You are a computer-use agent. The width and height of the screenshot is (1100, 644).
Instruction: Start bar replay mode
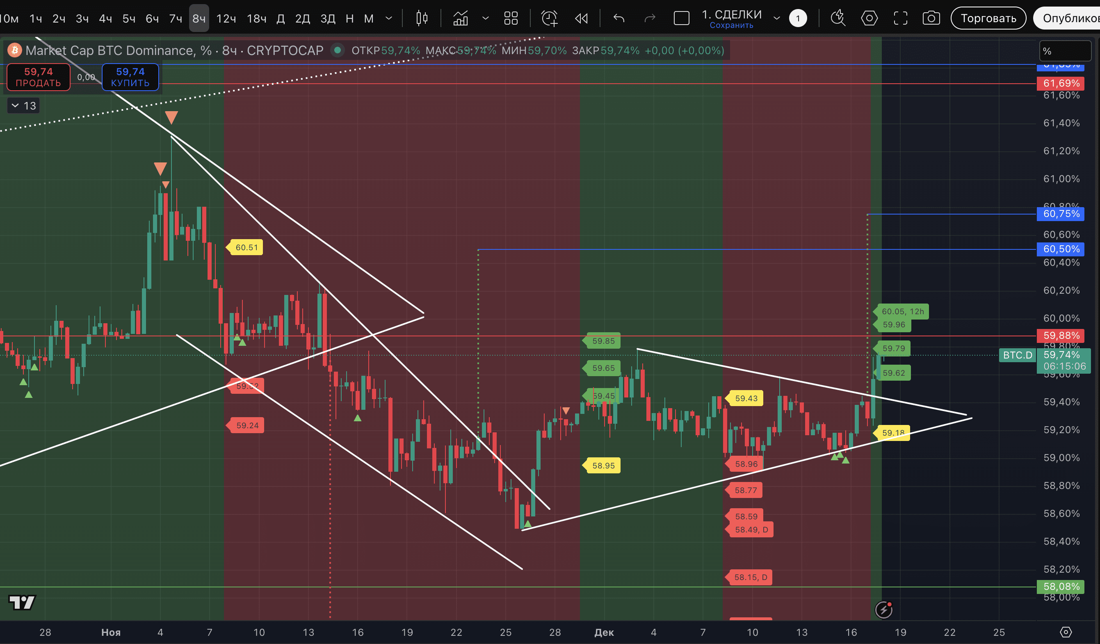pos(582,18)
